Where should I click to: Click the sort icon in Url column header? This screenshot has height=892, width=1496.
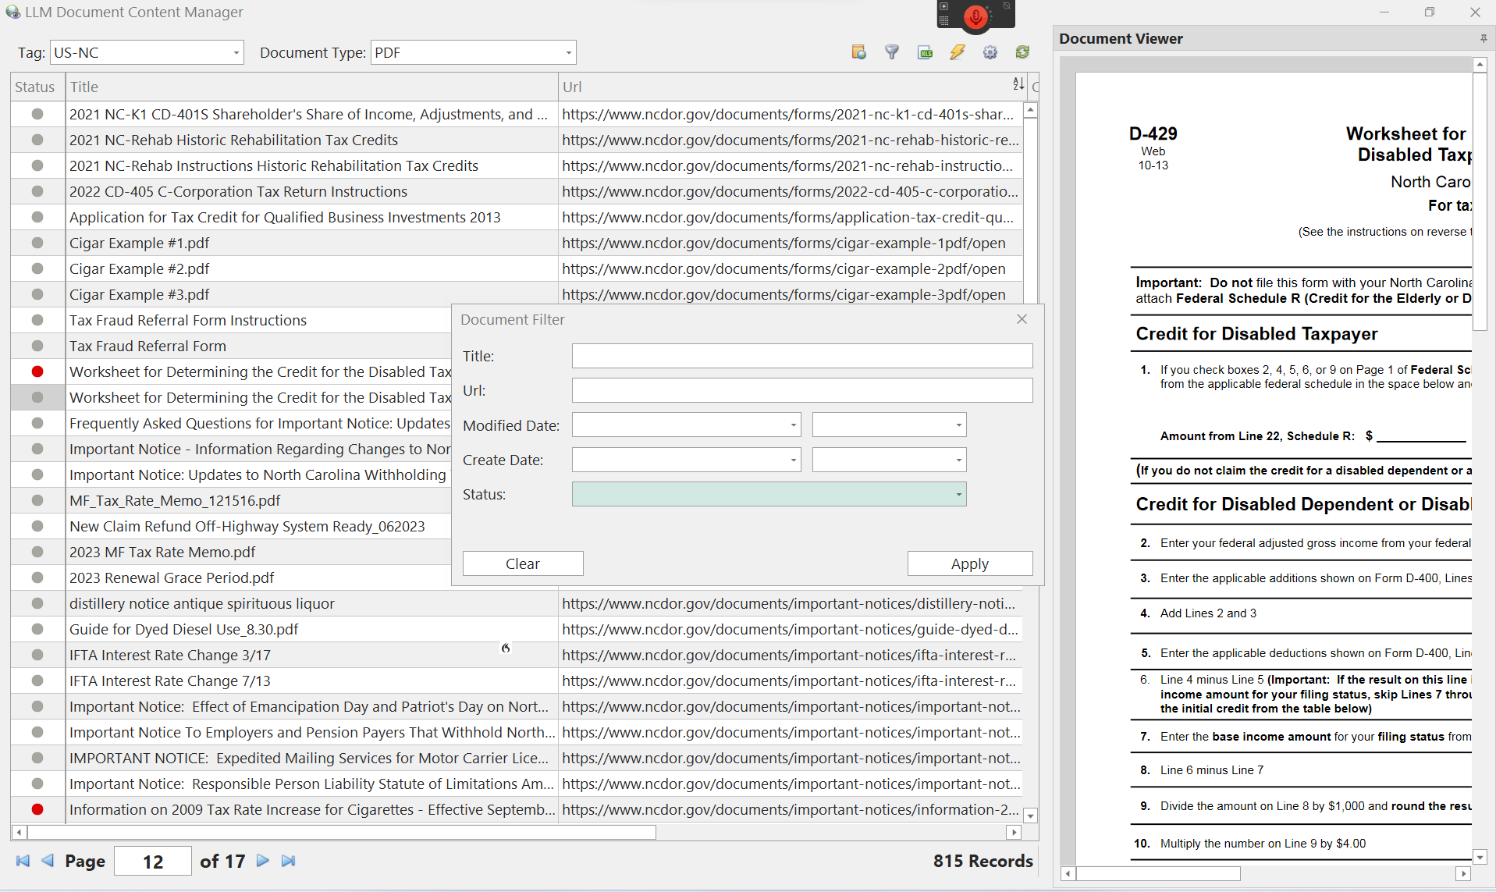(1018, 84)
